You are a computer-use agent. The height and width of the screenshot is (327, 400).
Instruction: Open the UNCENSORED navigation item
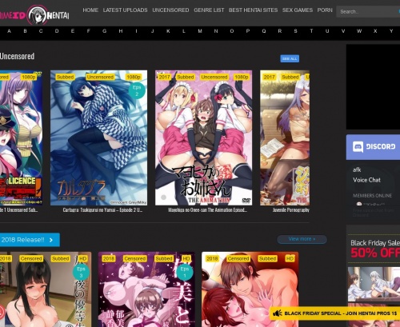click(170, 10)
